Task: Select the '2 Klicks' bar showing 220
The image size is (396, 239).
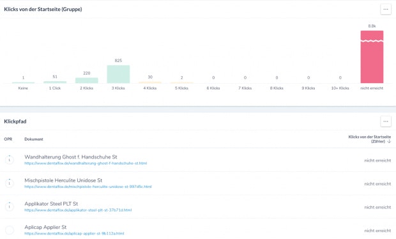Action: pyautogui.click(x=87, y=81)
